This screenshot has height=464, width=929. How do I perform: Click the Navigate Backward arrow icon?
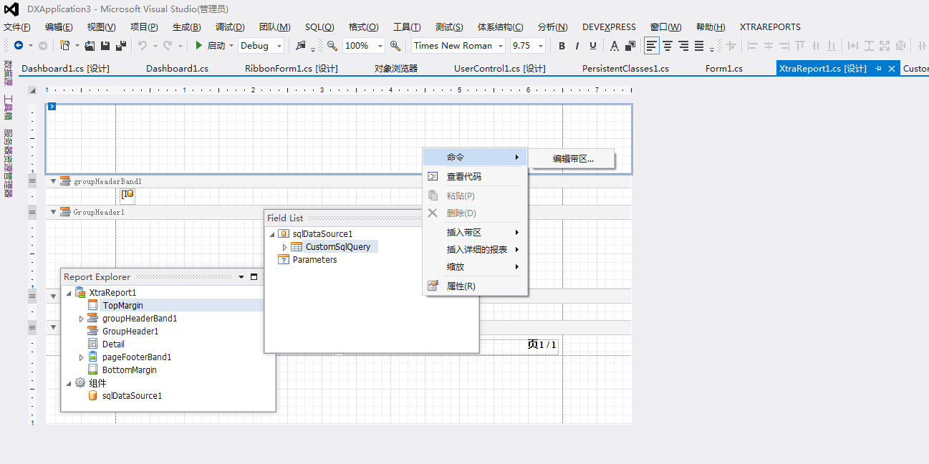(19, 45)
